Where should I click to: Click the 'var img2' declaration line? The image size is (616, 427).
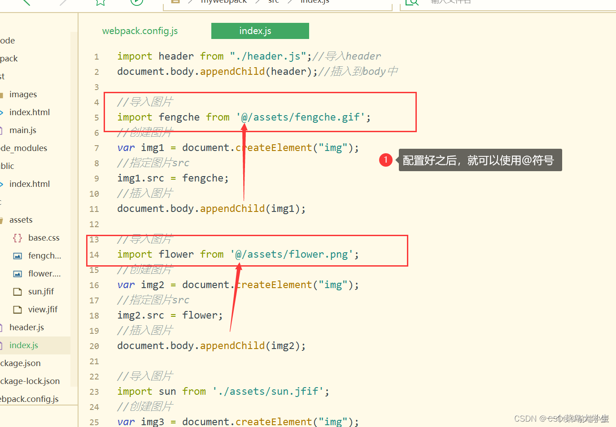tap(238, 285)
